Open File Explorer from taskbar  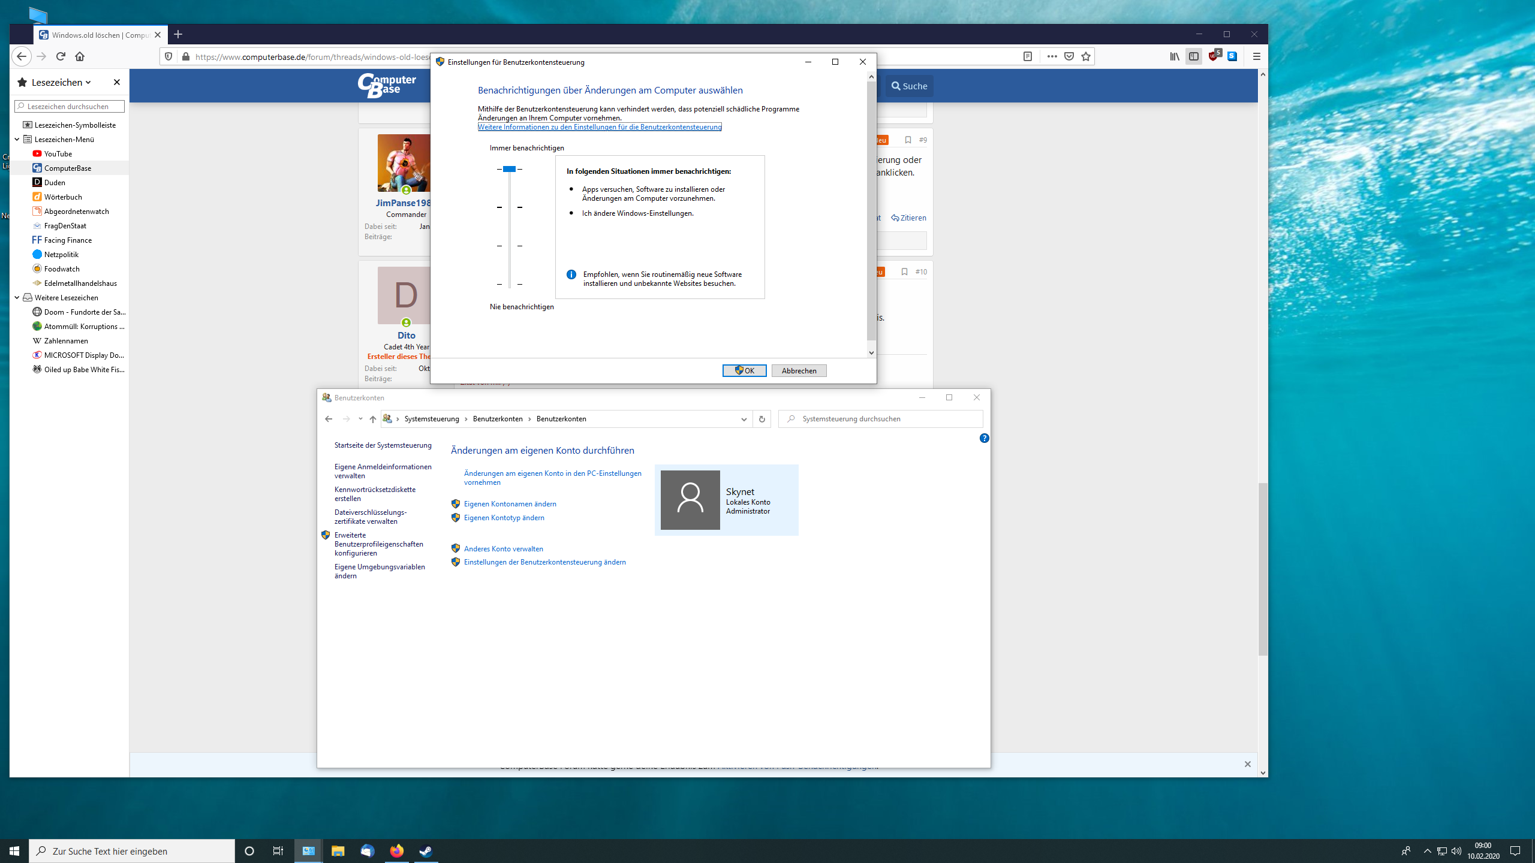click(338, 851)
